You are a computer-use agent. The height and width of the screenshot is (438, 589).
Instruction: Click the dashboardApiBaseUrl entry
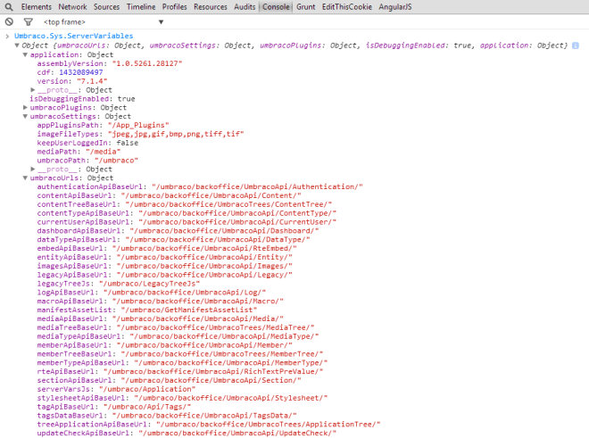[x=178, y=231]
